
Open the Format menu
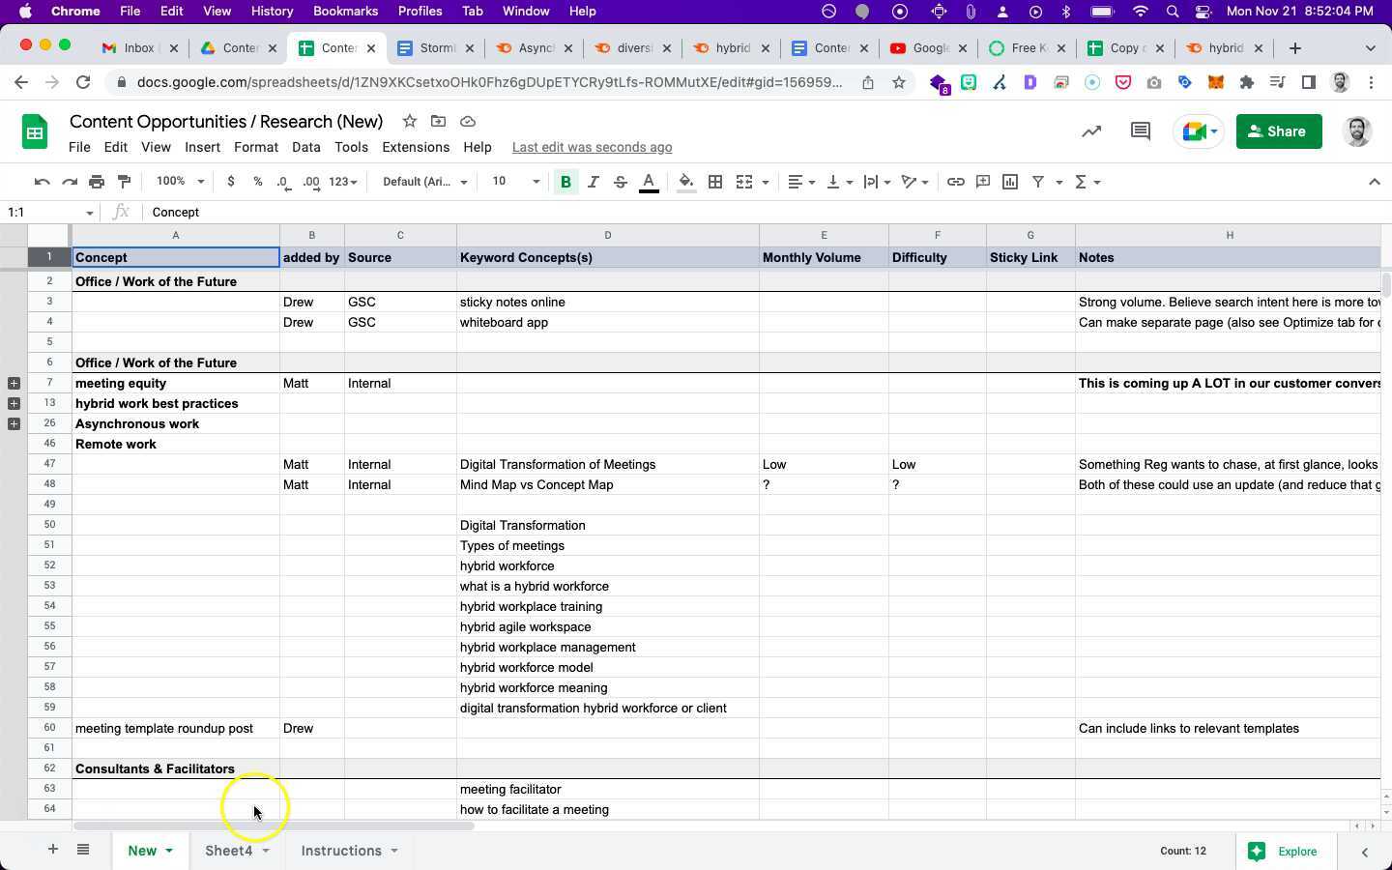[x=255, y=147]
